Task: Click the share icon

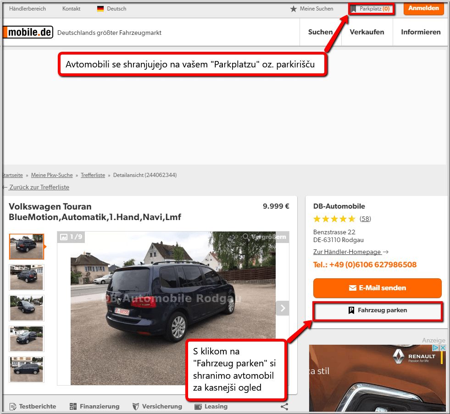Action: 284,407
